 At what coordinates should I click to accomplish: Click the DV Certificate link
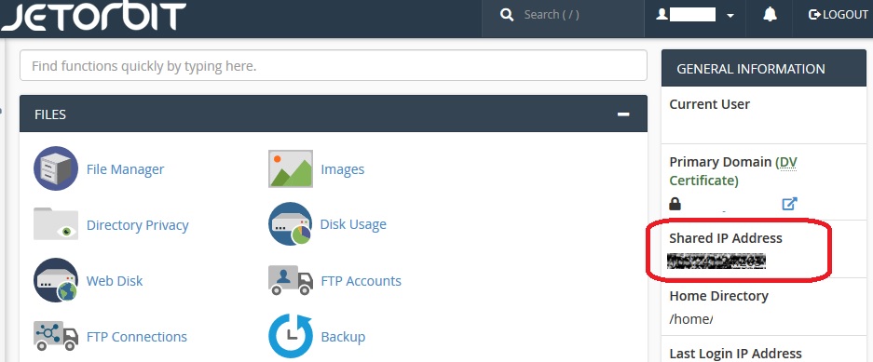click(733, 171)
